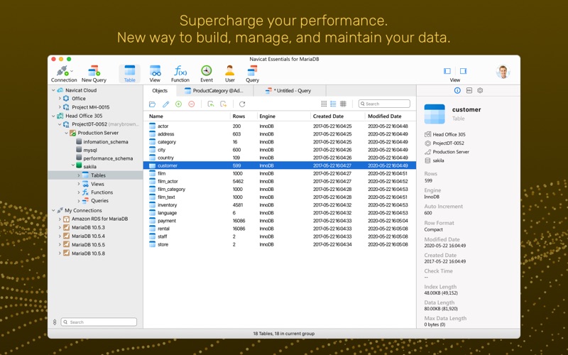Expand the Office project node
This screenshot has width=568, height=355.
(60, 99)
